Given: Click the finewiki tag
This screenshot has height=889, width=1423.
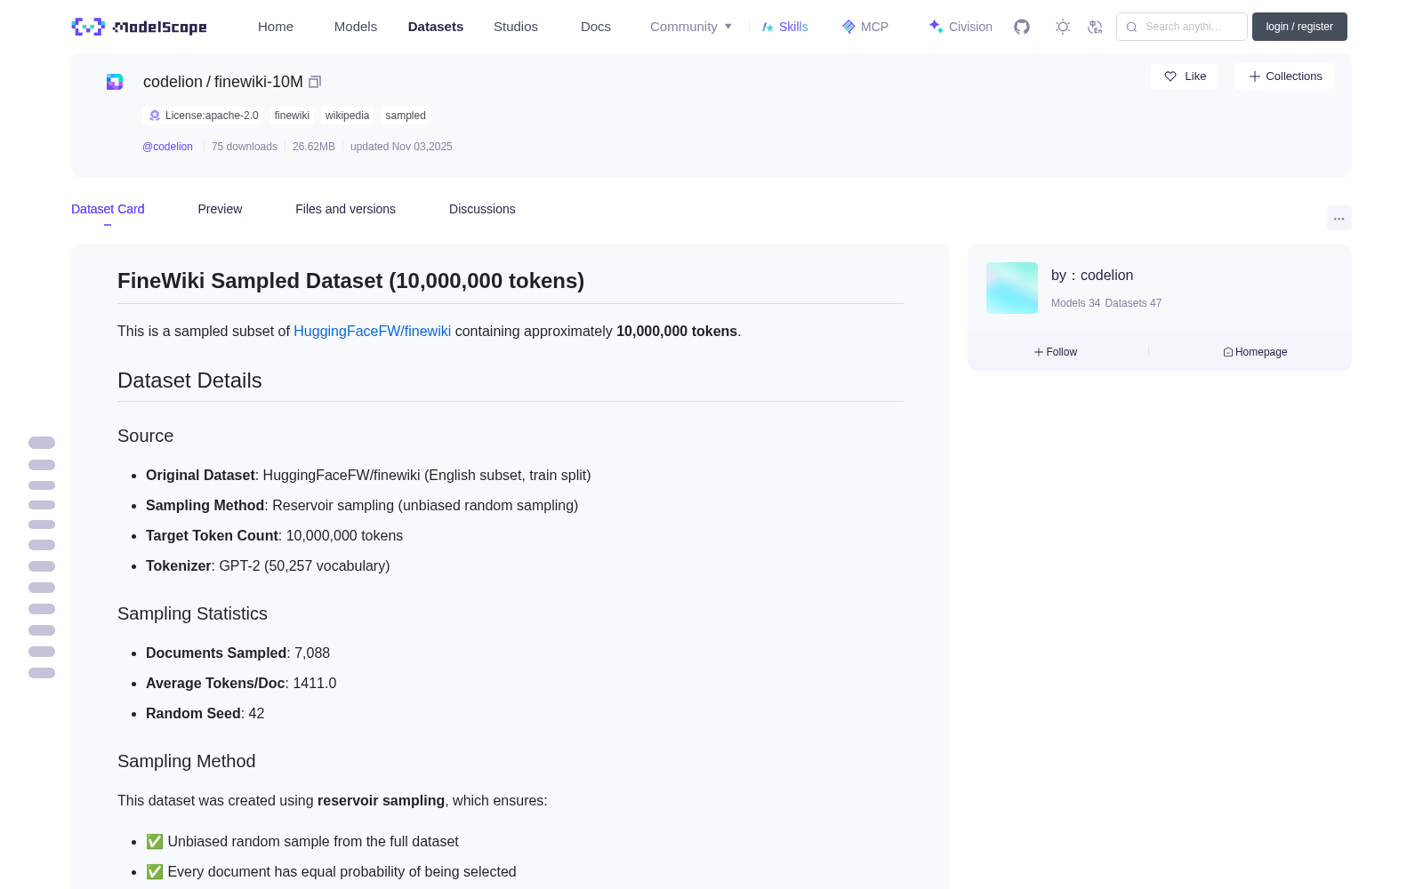Looking at the screenshot, I should [292, 116].
